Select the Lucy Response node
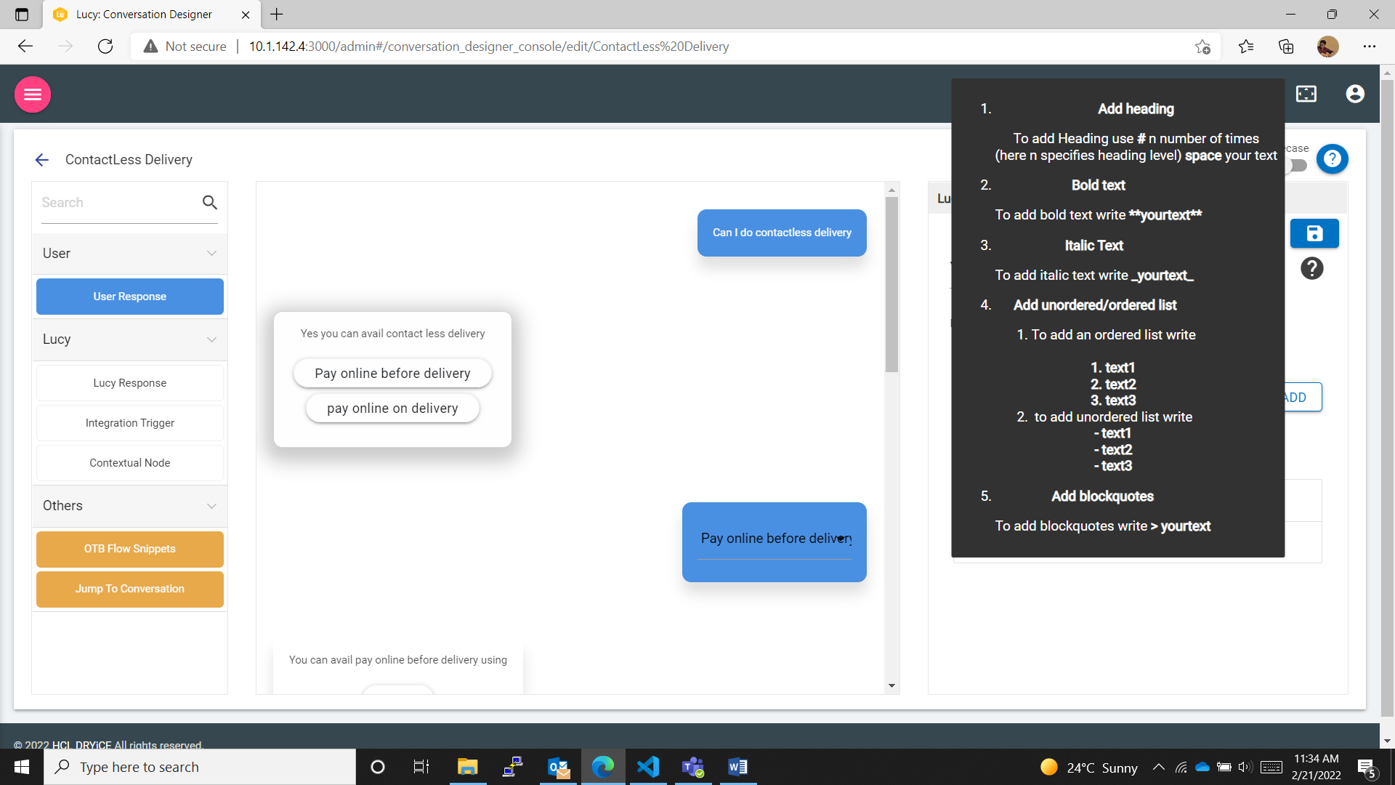Screen dimensions: 1395x785 (130, 383)
